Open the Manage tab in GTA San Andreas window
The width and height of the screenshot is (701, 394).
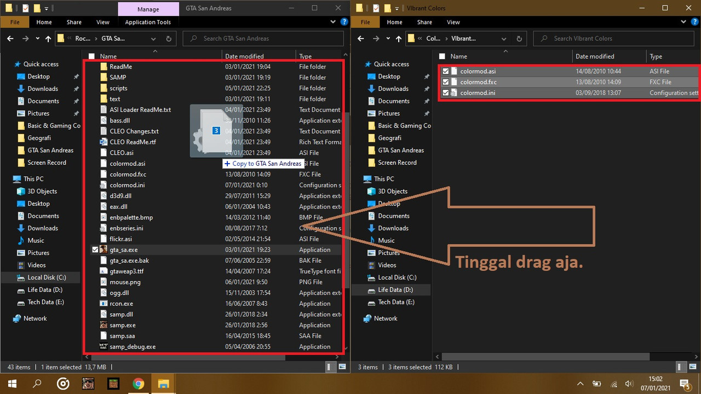148,9
